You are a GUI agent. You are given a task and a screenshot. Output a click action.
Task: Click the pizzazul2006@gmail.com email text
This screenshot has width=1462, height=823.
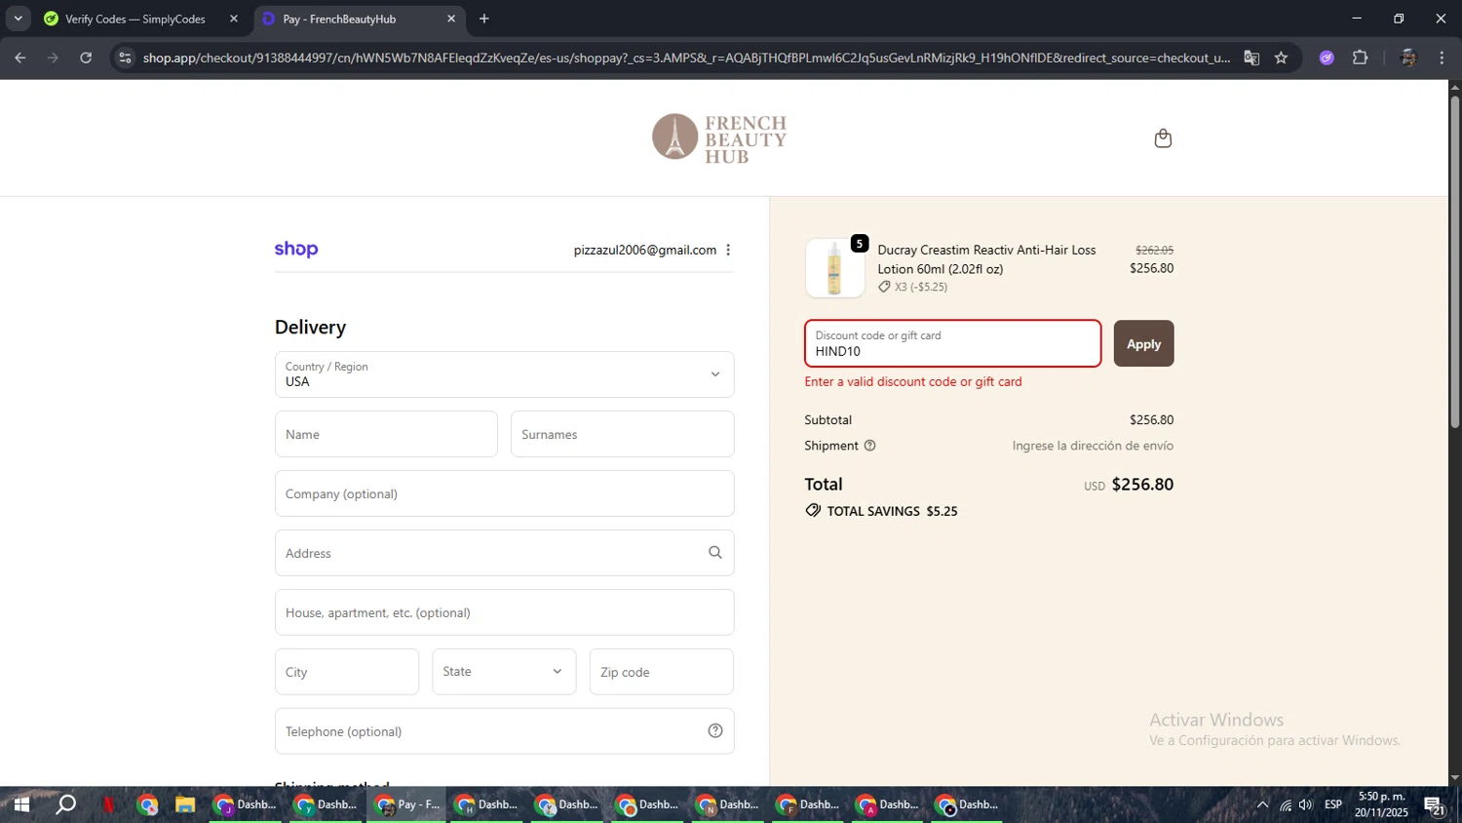click(x=645, y=250)
